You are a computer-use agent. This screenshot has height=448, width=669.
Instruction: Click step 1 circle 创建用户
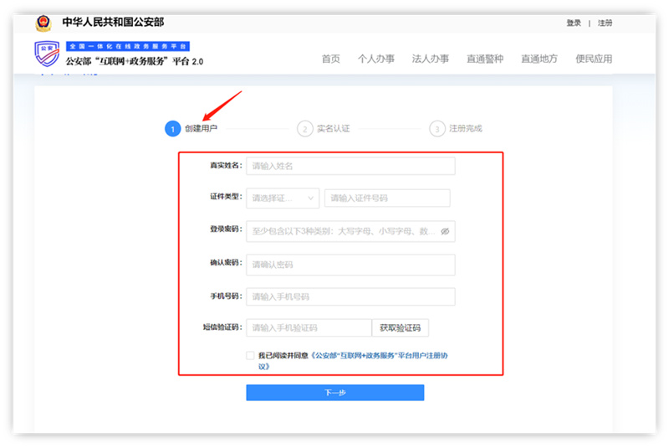pos(172,129)
